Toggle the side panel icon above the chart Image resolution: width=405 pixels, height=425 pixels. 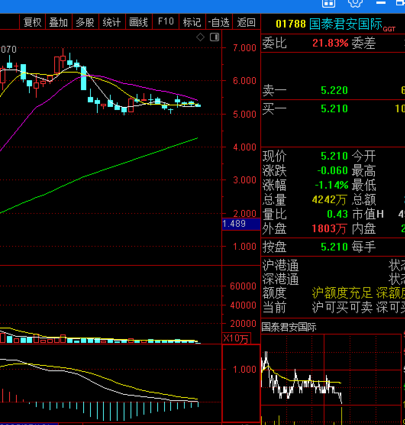[215, 37]
